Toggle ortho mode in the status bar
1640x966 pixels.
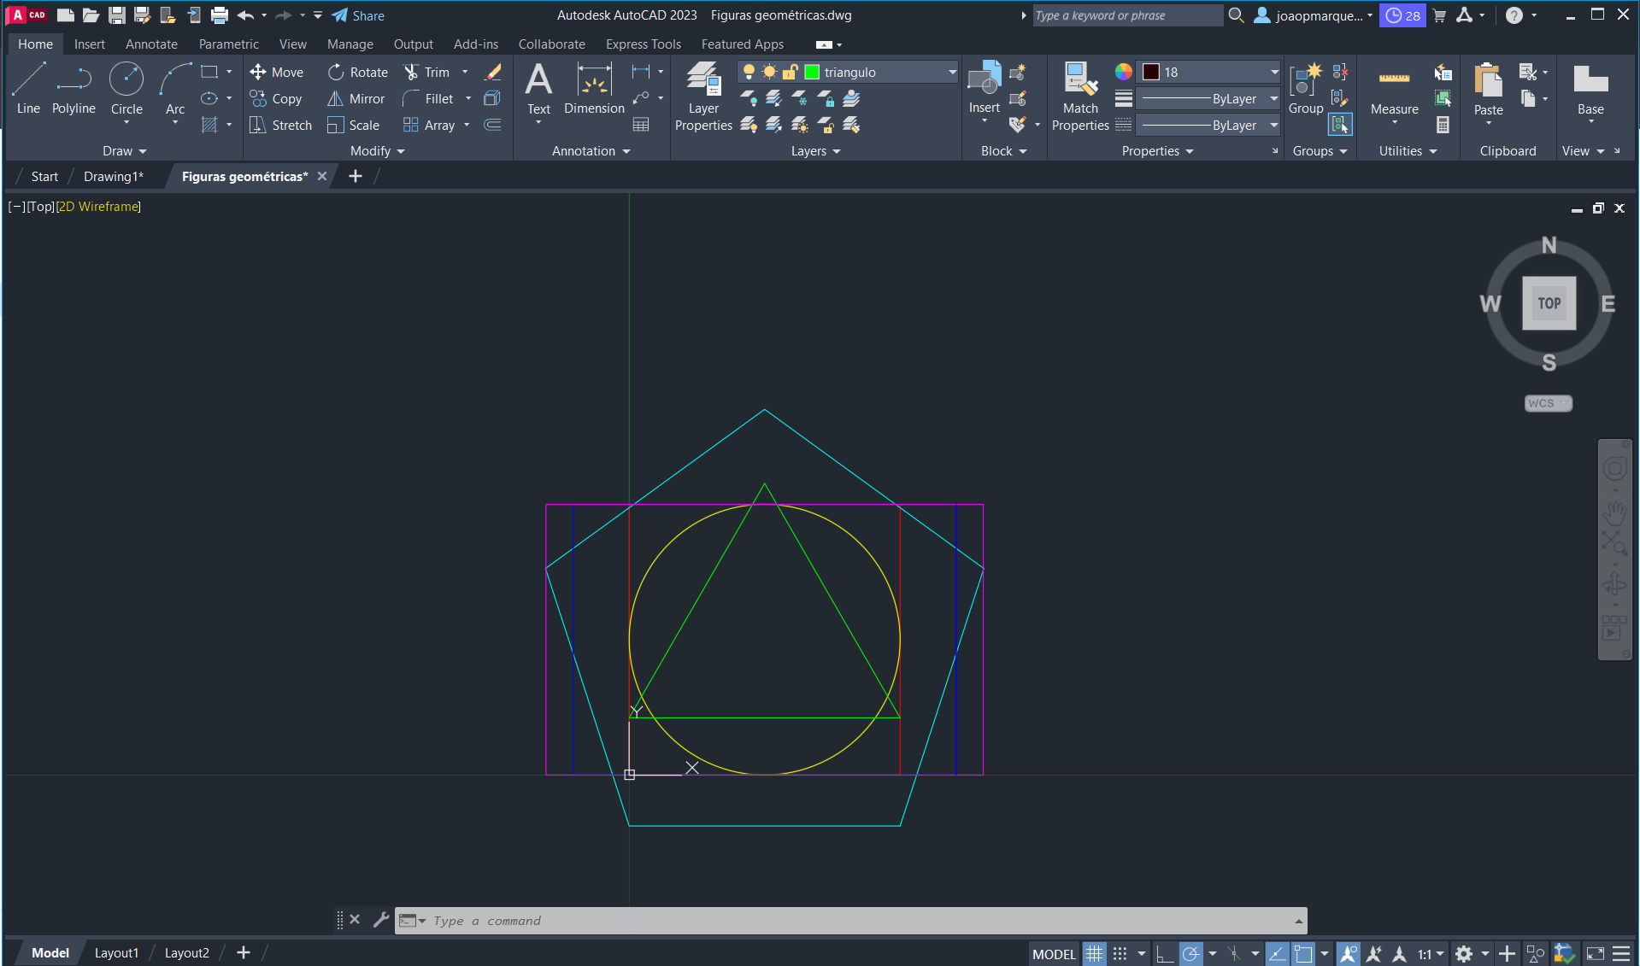click(x=1164, y=953)
